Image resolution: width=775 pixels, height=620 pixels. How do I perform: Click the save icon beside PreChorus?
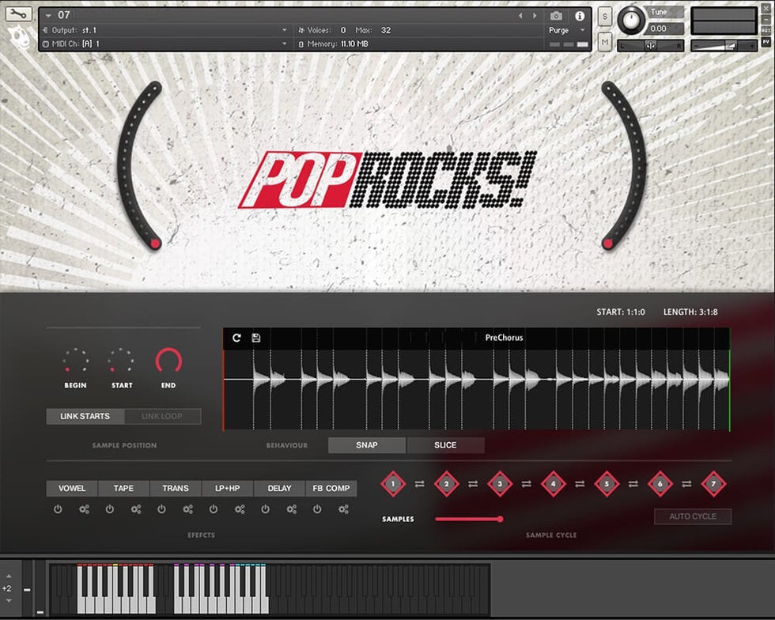[x=256, y=338]
